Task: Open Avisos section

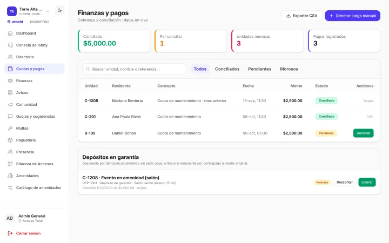Action: [x=35, y=93]
